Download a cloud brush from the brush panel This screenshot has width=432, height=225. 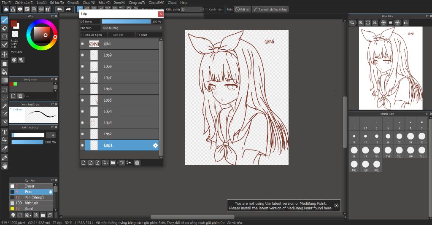(x=13, y=215)
